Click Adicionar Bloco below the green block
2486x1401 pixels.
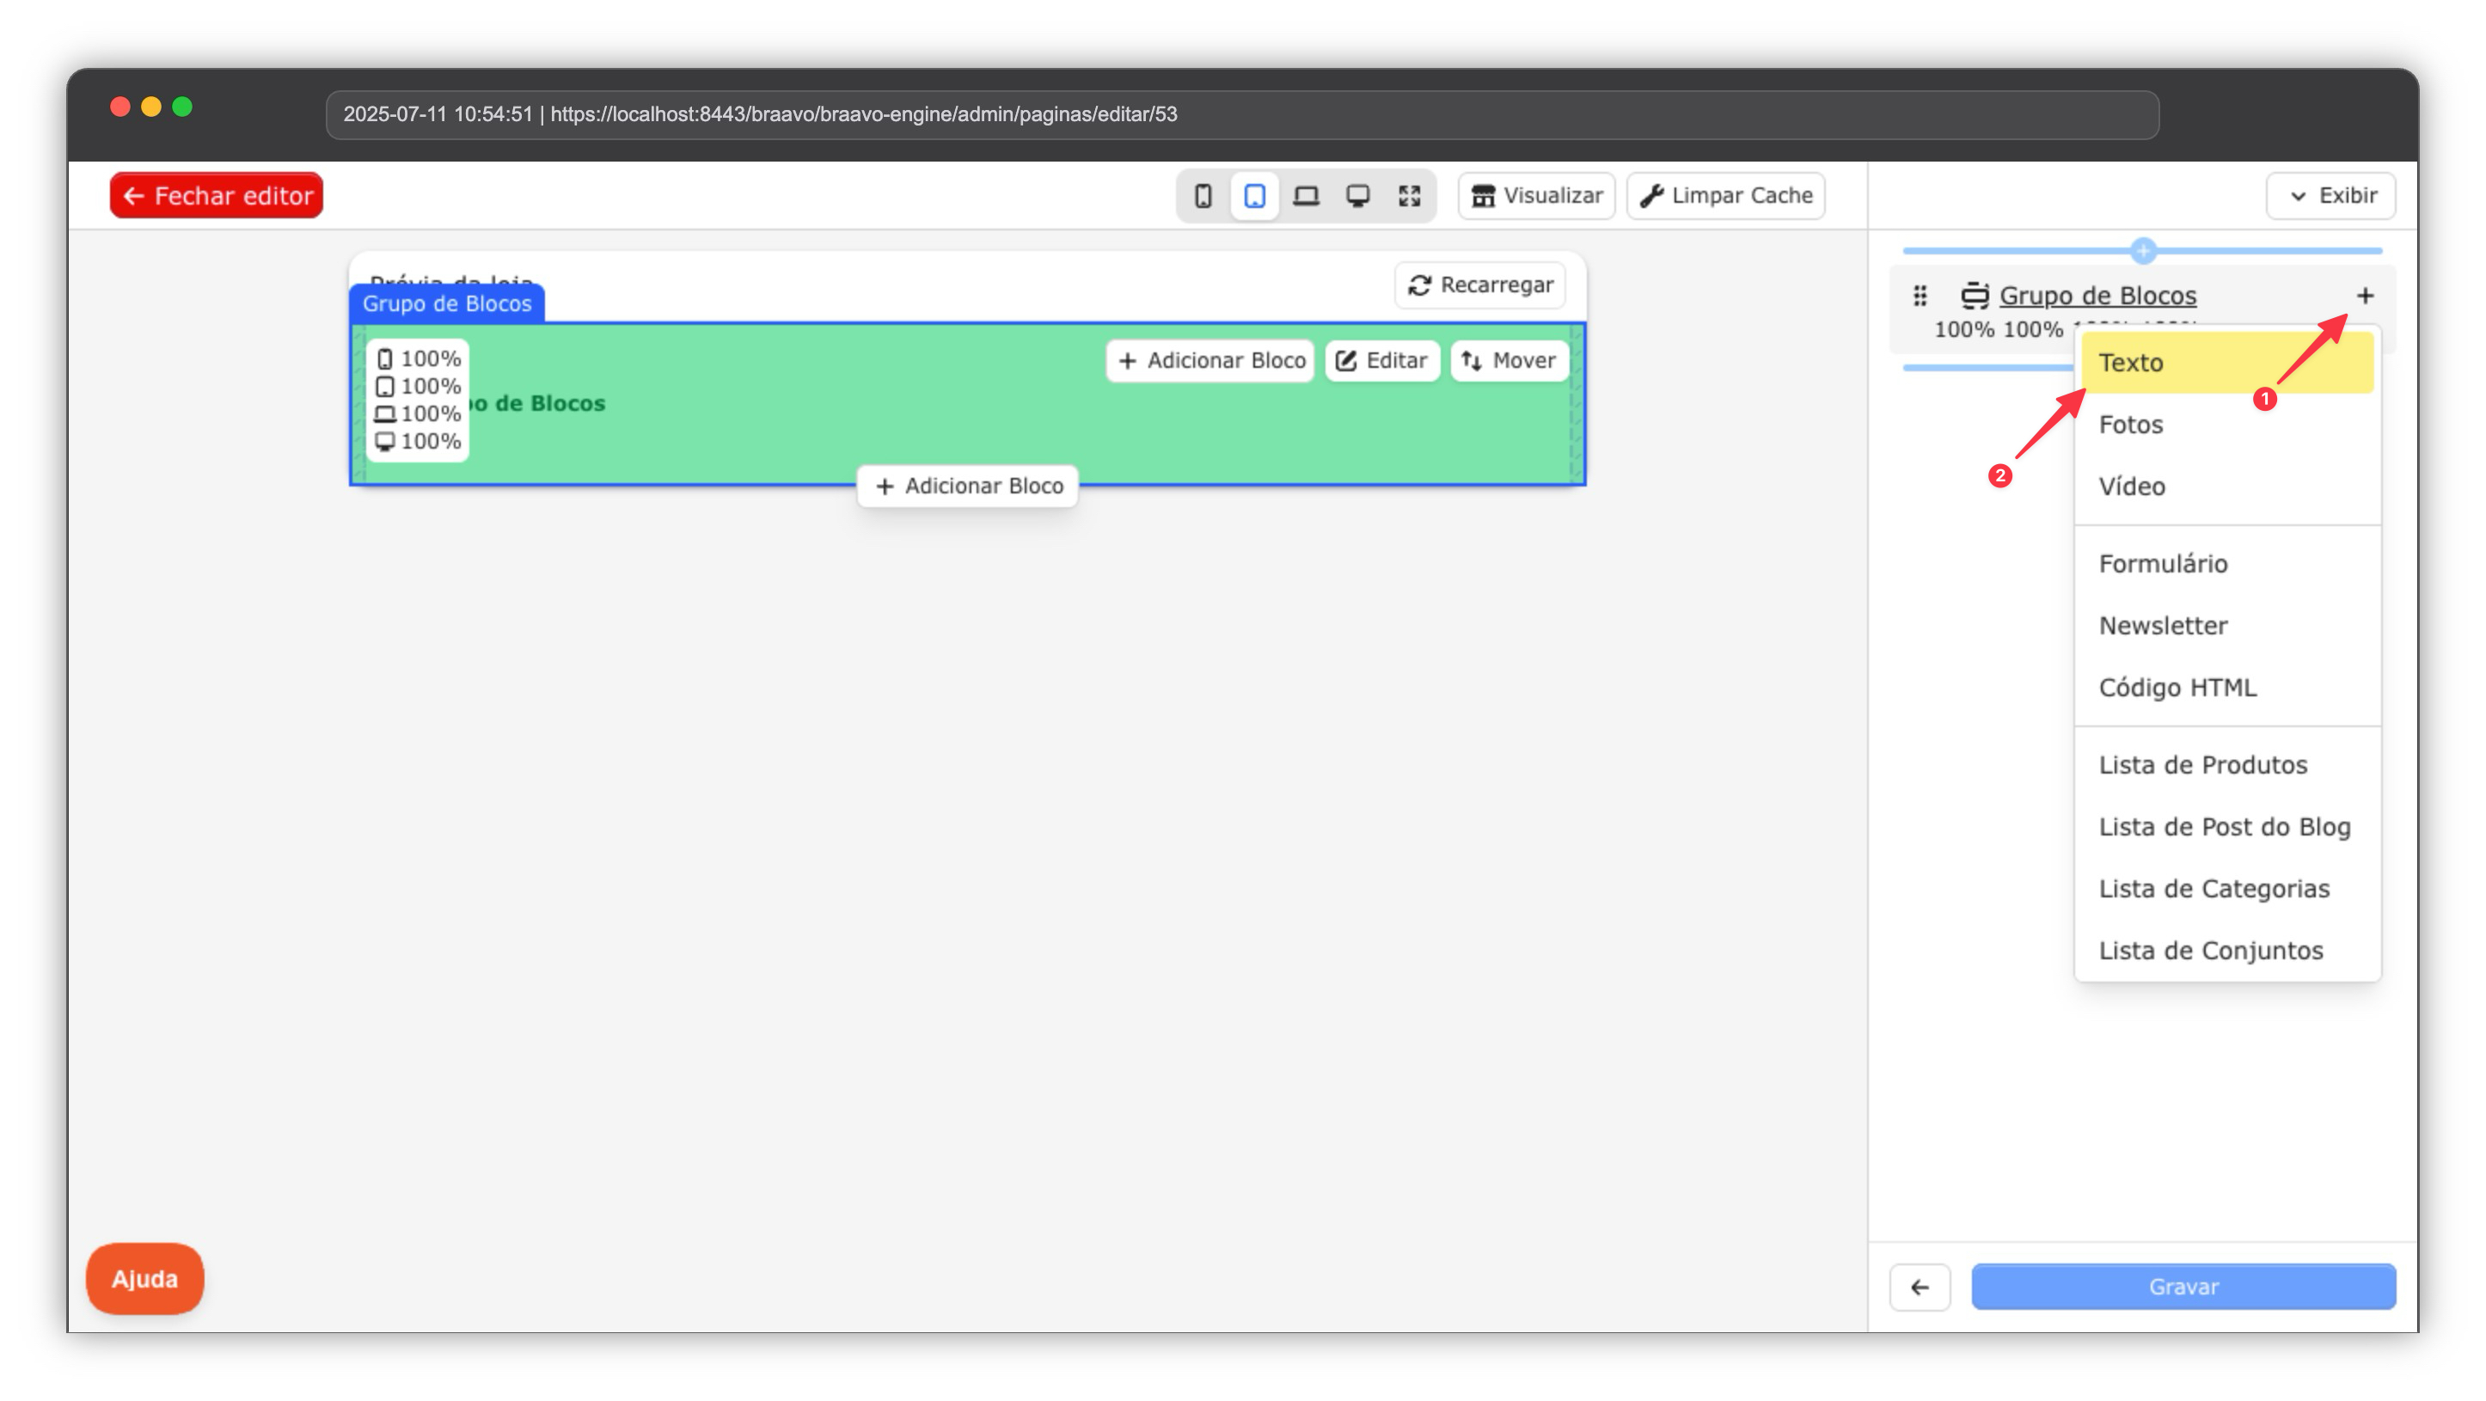pyautogui.click(x=968, y=486)
